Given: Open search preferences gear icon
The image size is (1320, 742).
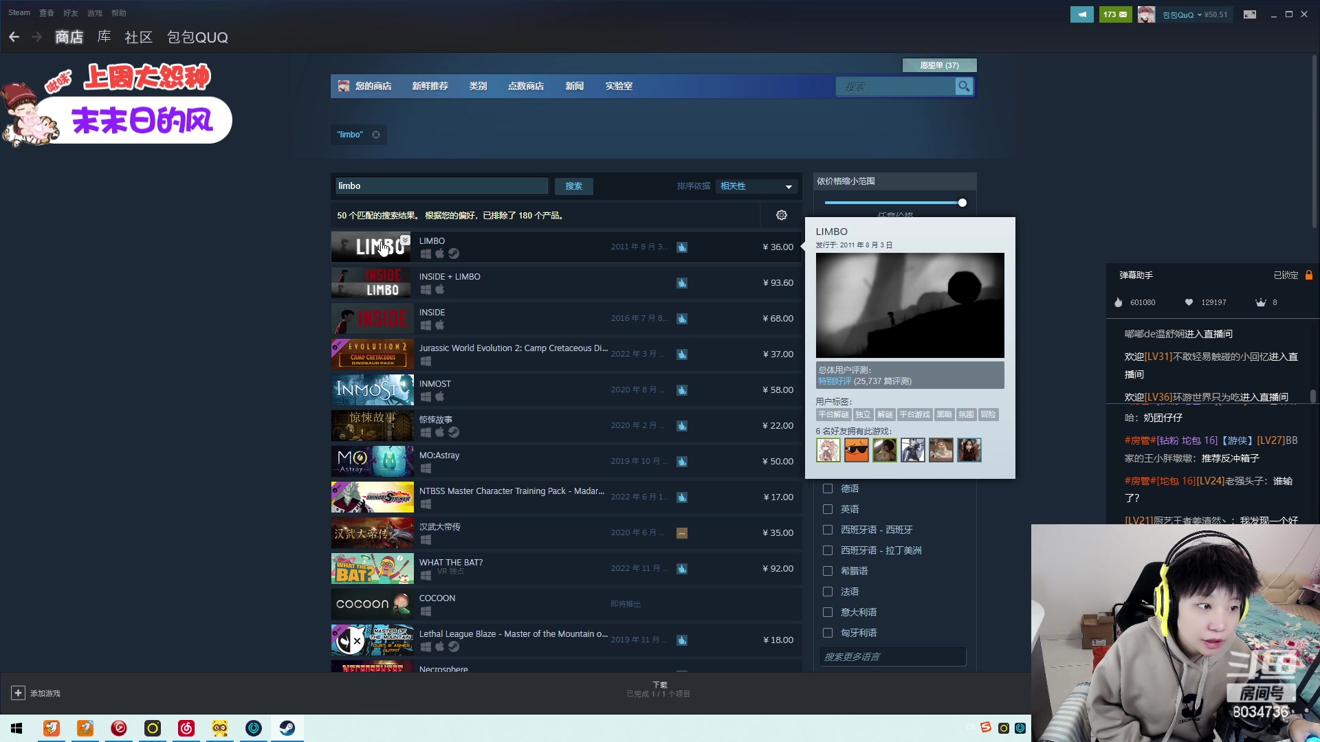Looking at the screenshot, I should tap(782, 216).
